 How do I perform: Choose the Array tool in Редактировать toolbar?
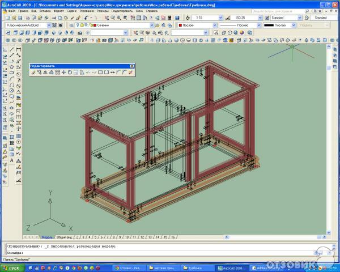(57, 73)
